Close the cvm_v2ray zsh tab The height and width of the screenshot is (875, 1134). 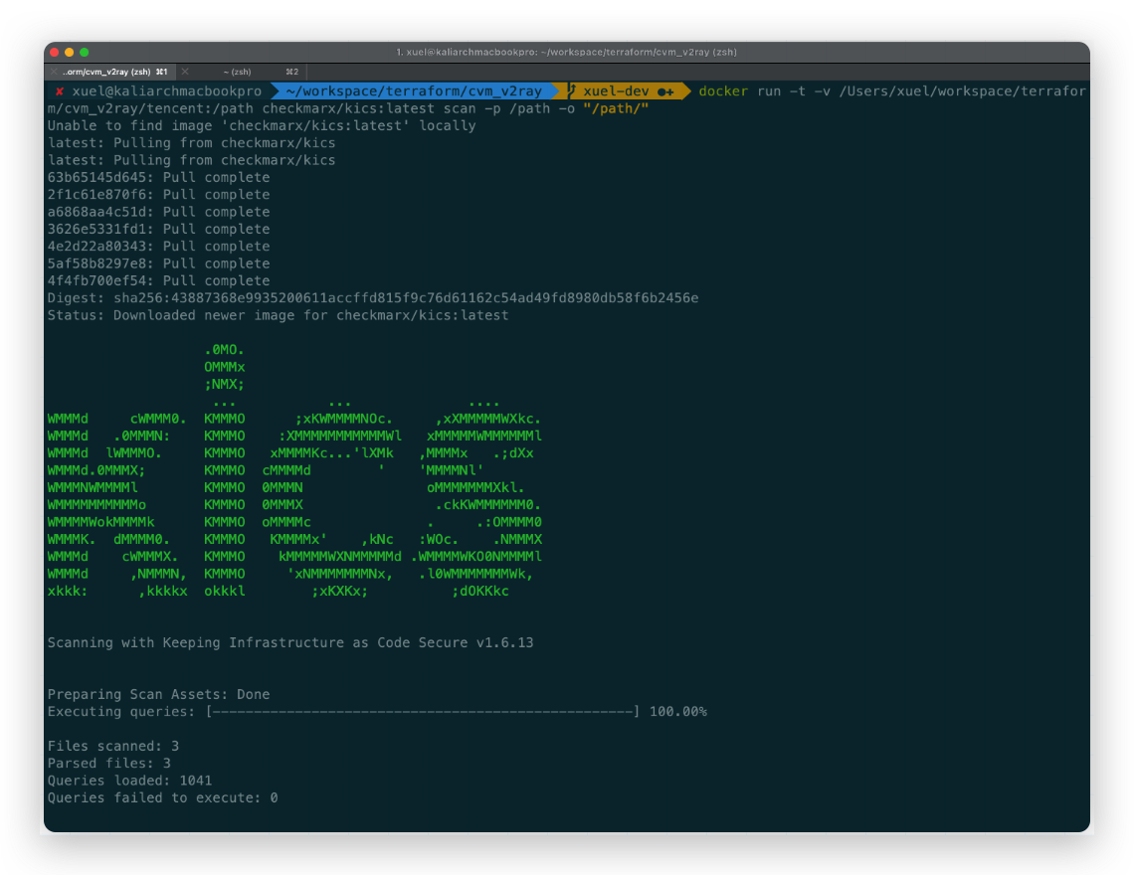click(x=54, y=72)
